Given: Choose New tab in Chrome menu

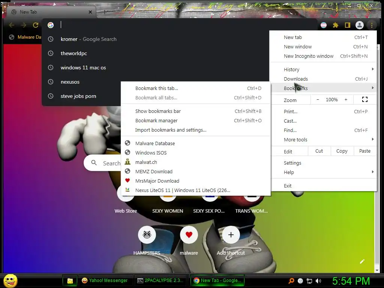Looking at the screenshot, I should coord(323,37).
